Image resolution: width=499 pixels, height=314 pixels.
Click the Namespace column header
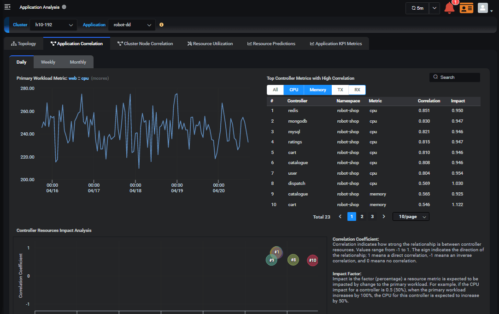(348, 101)
